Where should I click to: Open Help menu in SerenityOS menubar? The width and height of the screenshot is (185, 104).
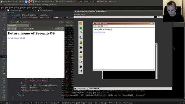(x=84, y=17)
